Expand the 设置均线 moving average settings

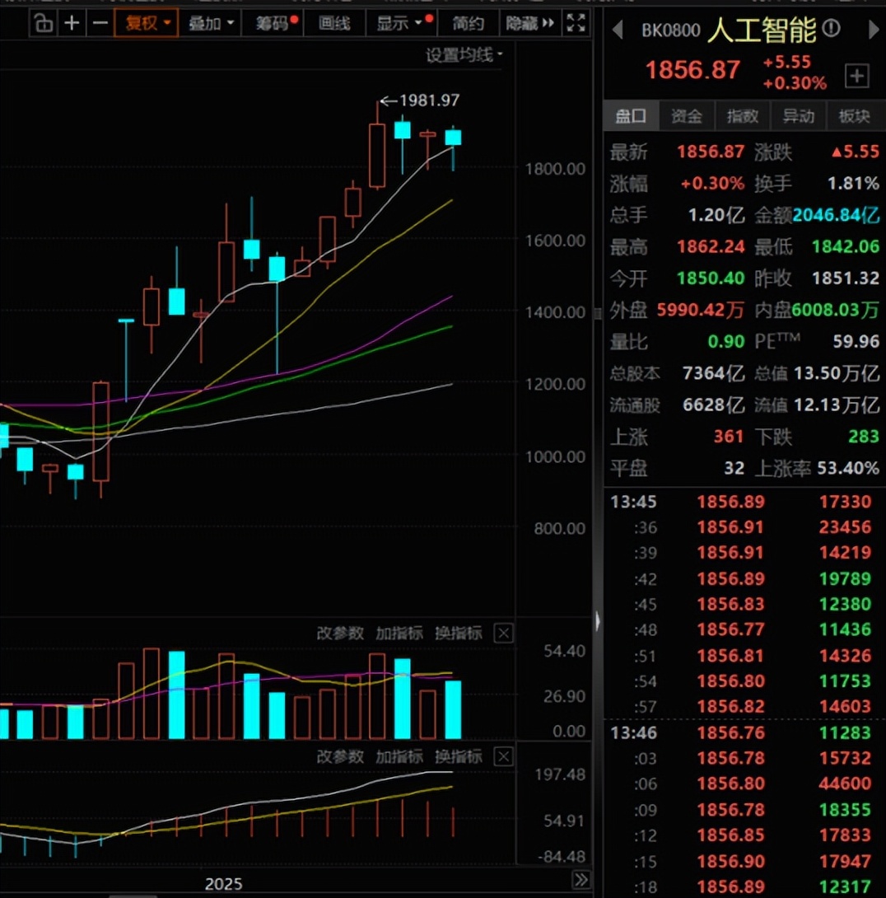point(464,55)
